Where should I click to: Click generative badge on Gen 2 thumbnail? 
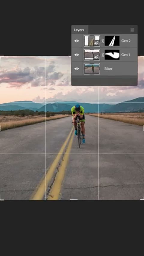pyautogui.click(x=96, y=43)
